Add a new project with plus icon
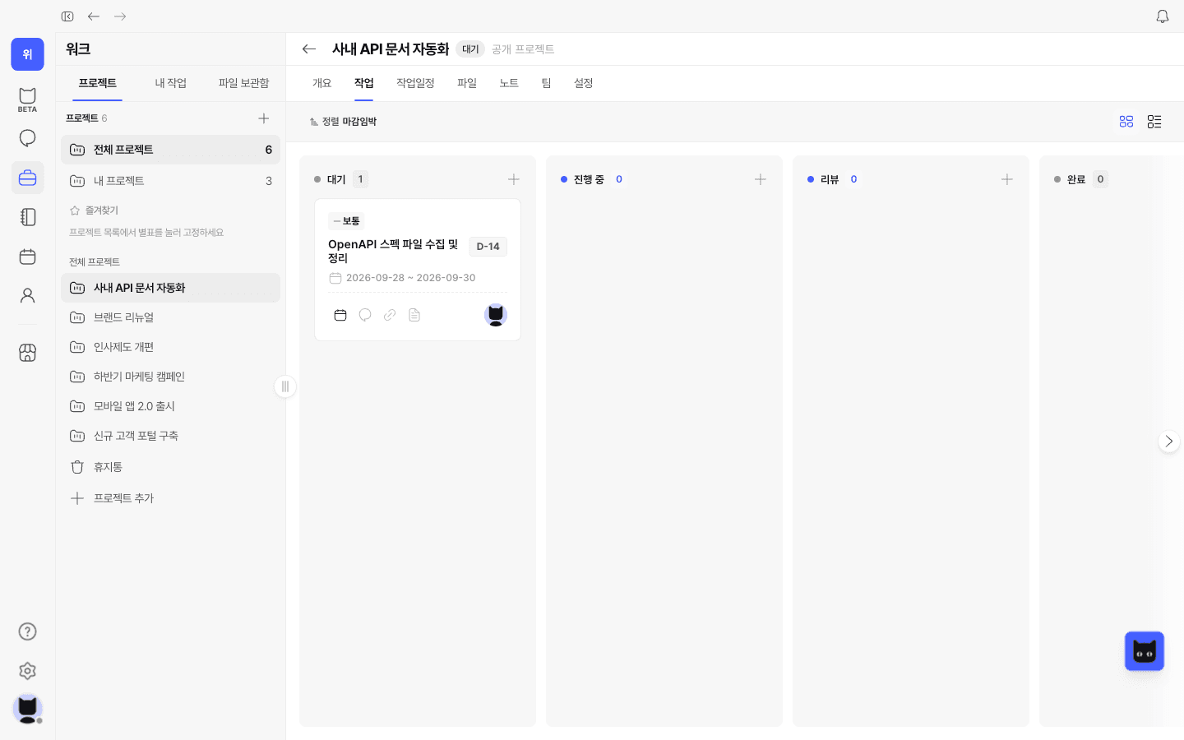Image resolution: width=1184 pixels, height=740 pixels. pyautogui.click(x=264, y=118)
